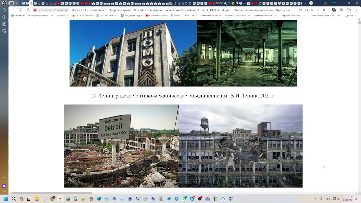Viewport: 361px width, 203px height.
Task: Open the WhatsApp bookmark
Action: pos(18,16)
